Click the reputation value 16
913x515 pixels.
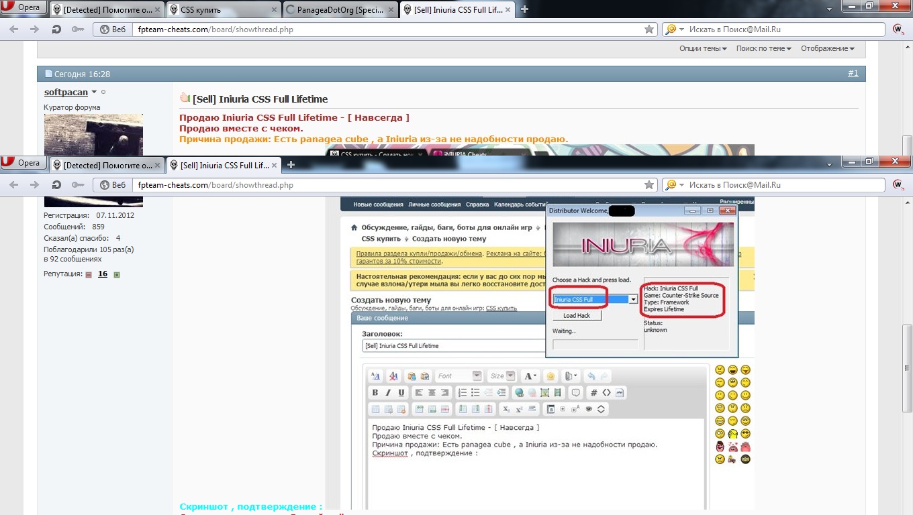103,274
